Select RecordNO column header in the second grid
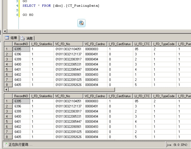 (21, 96)
